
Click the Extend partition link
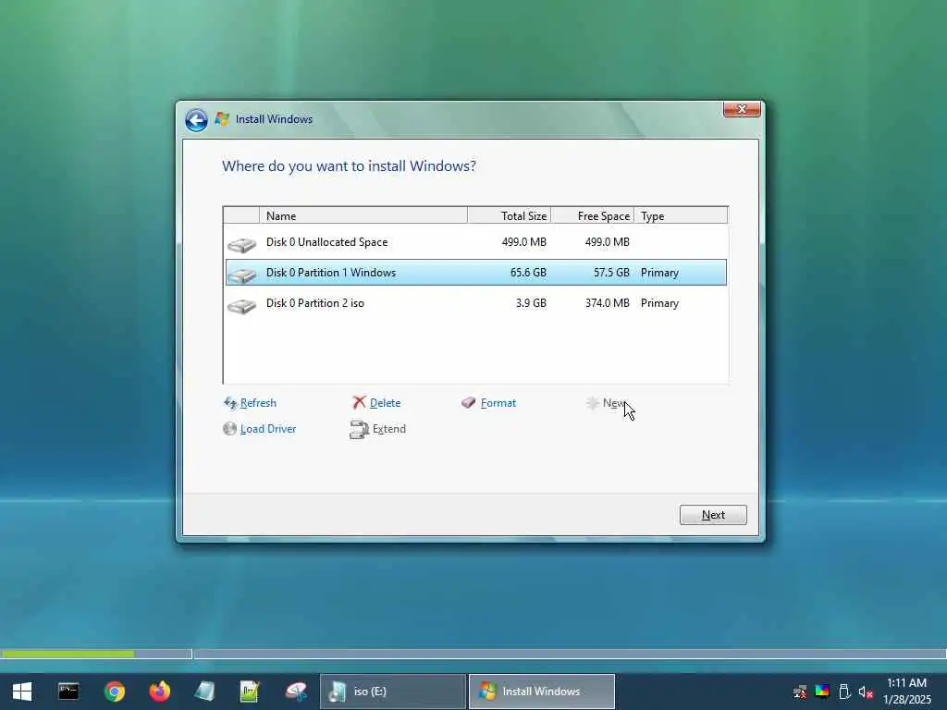(x=389, y=429)
